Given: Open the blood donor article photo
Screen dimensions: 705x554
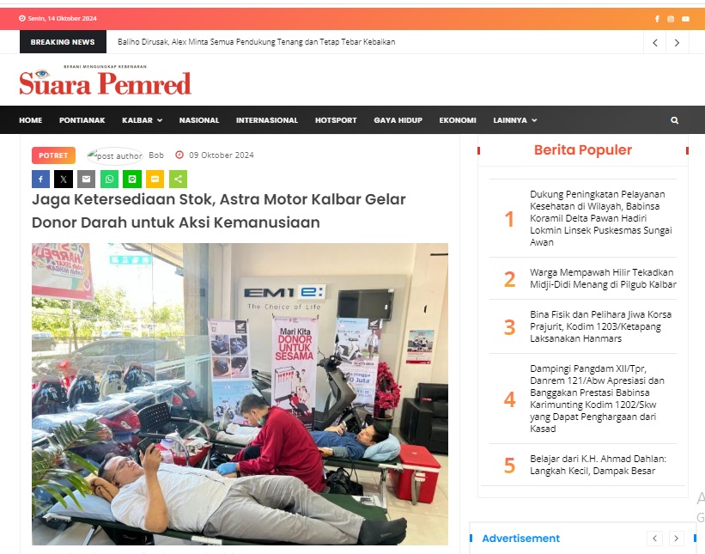Looking at the screenshot, I should [x=240, y=394].
